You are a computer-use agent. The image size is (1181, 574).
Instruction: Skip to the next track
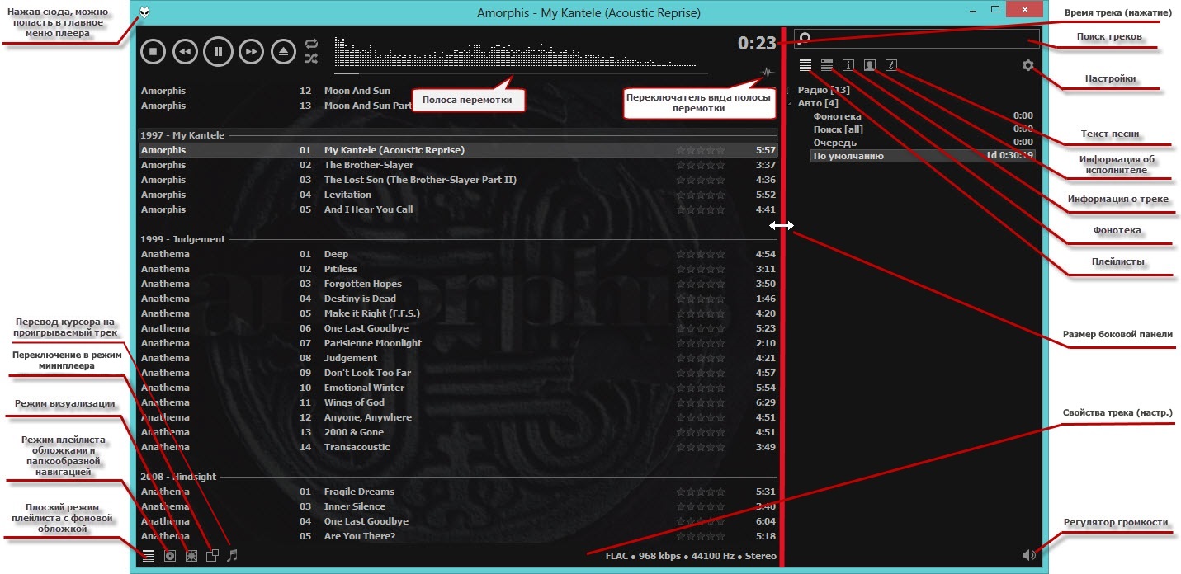click(252, 51)
